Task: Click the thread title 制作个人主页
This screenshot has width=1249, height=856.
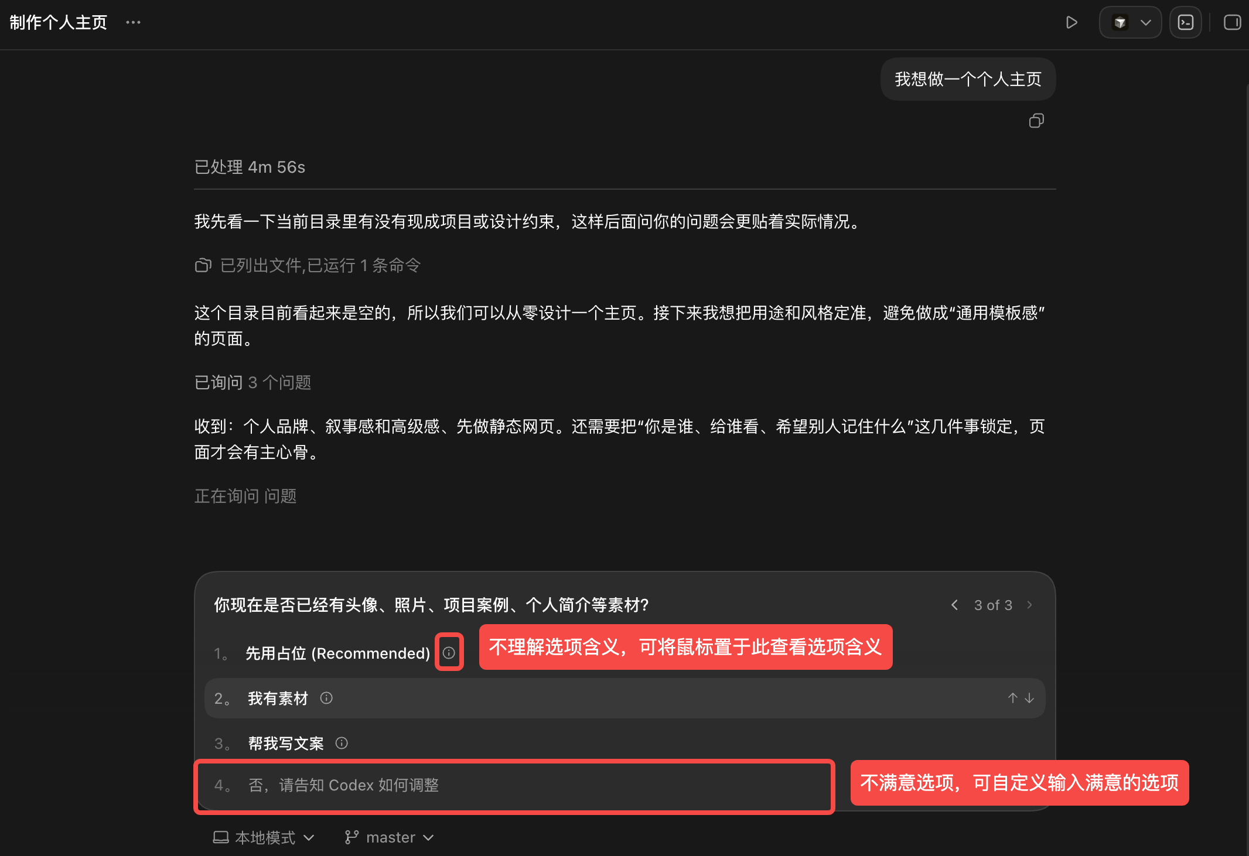Action: pos(59,22)
